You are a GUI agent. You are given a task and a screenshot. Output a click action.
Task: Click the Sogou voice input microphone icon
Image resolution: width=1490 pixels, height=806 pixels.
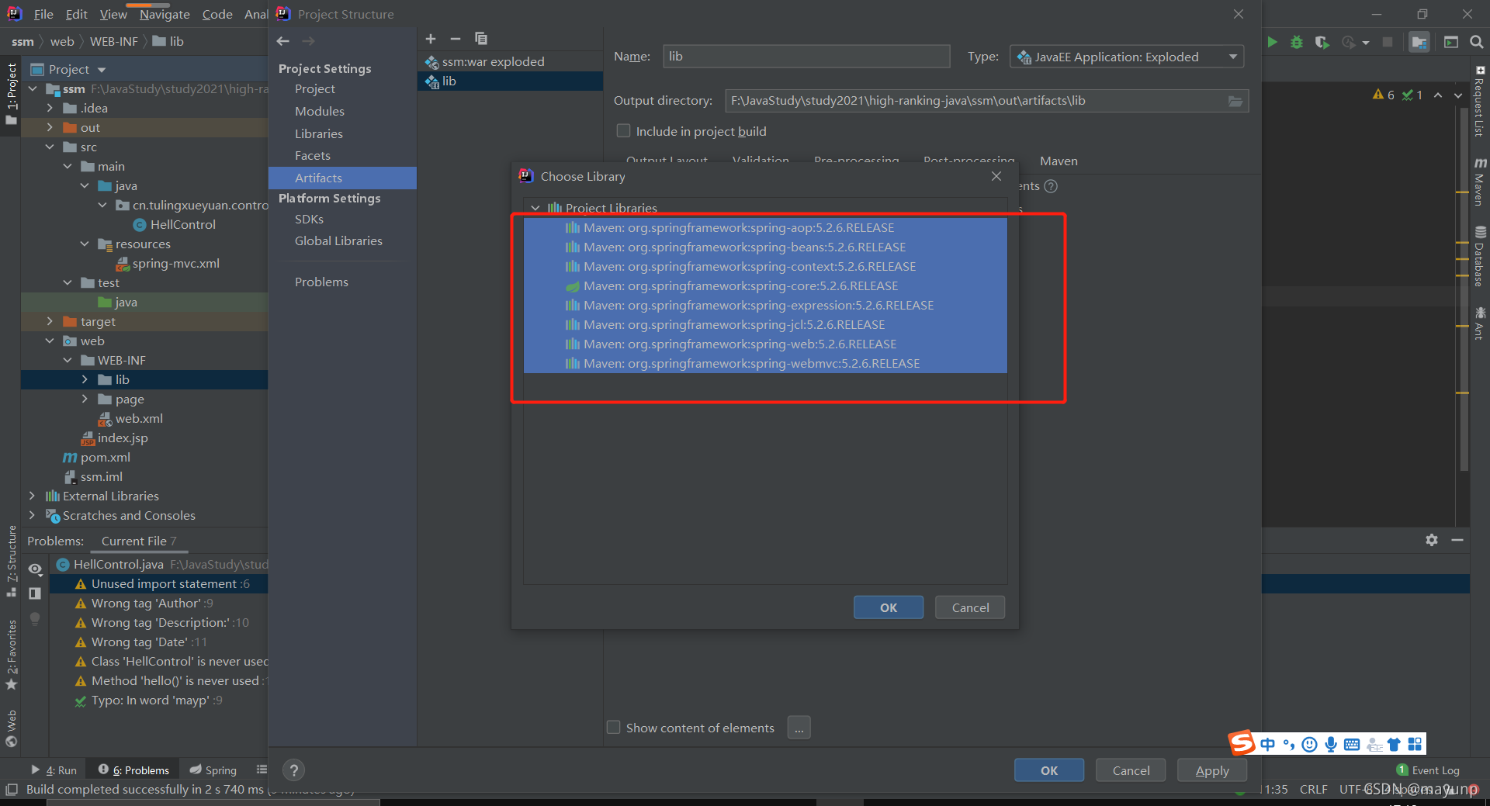click(1331, 745)
